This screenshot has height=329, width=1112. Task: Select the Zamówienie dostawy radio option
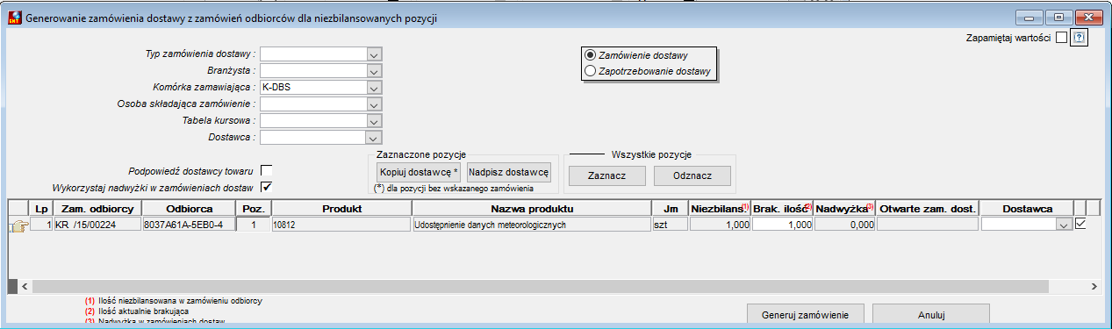pos(591,55)
